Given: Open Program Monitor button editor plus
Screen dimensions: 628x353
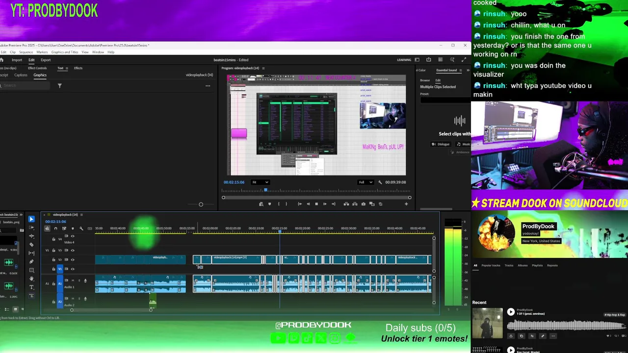Looking at the screenshot, I should tap(406, 204).
